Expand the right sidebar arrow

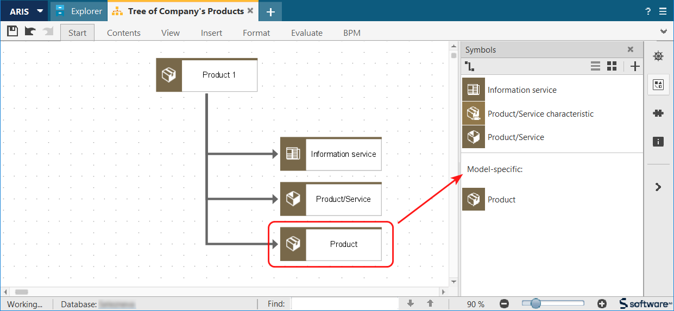(658, 187)
